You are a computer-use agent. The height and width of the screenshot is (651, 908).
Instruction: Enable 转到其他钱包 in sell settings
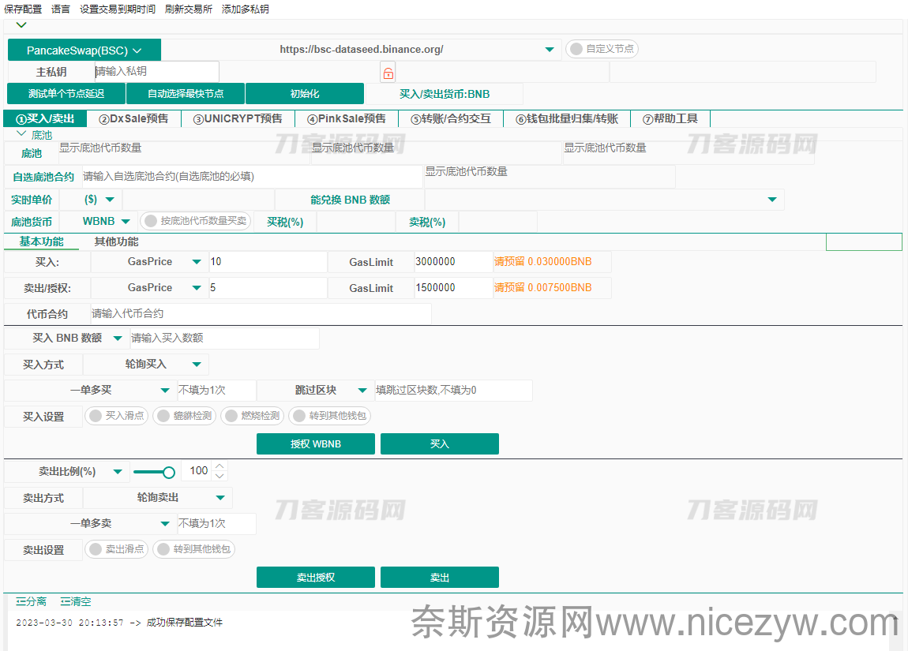pyautogui.click(x=194, y=549)
